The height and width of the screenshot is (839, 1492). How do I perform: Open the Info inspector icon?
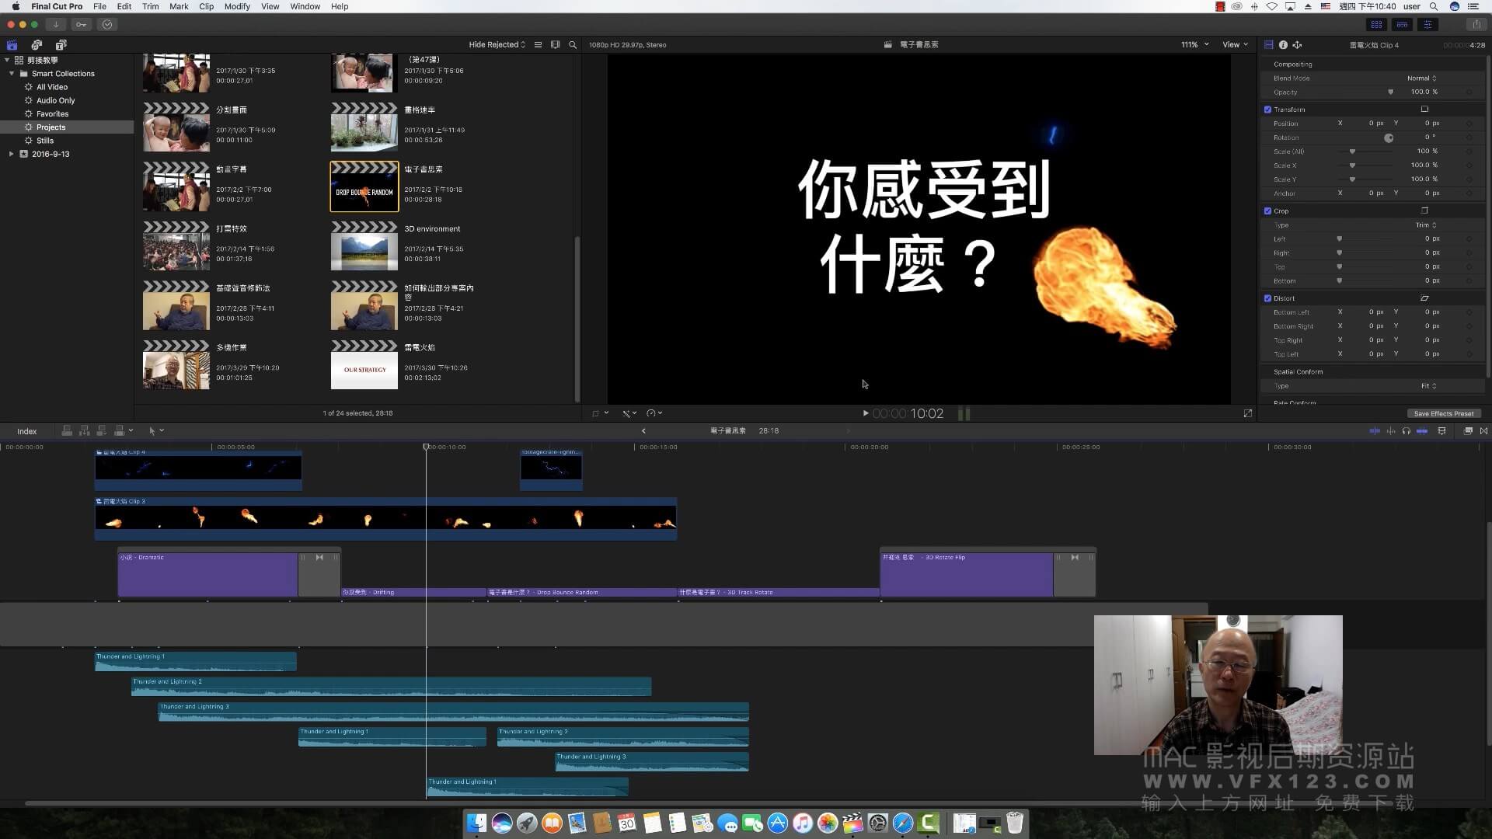(x=1283, y=44)
